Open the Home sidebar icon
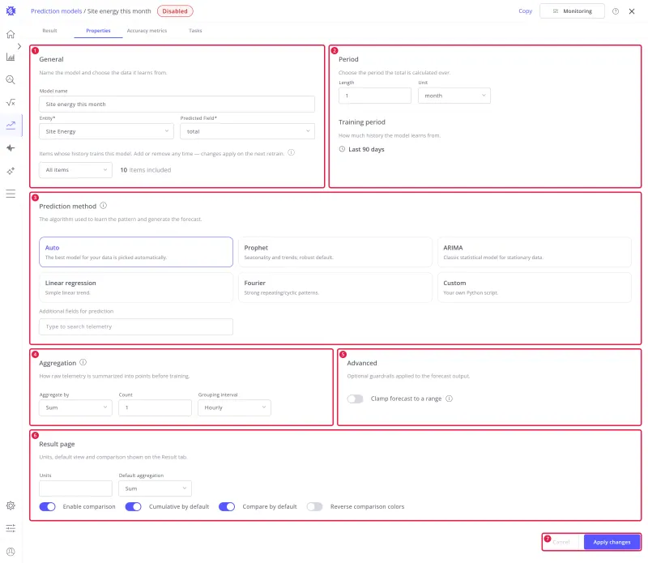 click(11, 34)
